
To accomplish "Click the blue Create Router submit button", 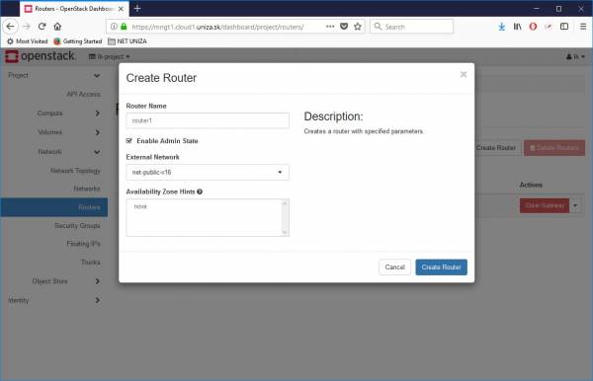I will [x=441, y=267].
